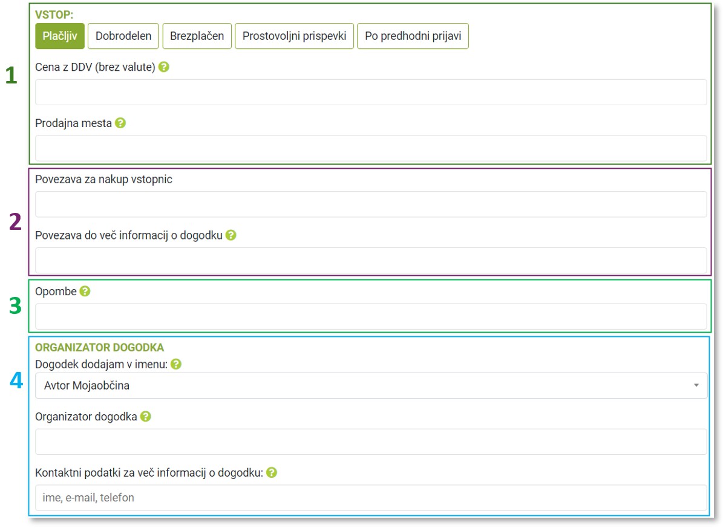Click the Opombe help icon
This screenshot has height=528, width=723.
click(85, 292)
